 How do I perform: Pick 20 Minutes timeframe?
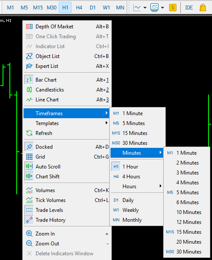point(187,242)
